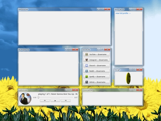Open the Instagram @username social link
This screenshot has width=161, height=121.
tap(96, 60)
